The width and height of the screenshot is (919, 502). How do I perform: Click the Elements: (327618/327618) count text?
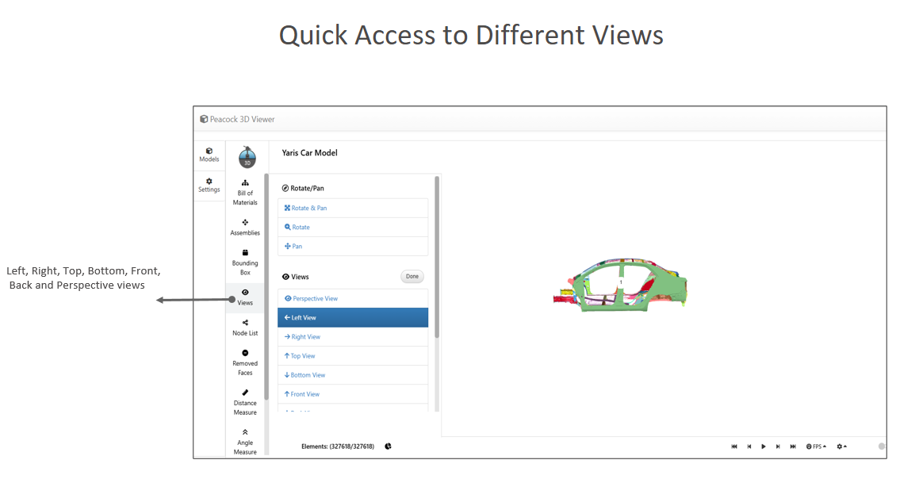pyautogui.click(x=338, y=446)
